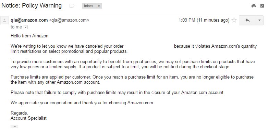Viewport: 269px width, 130px height.
Task: Click the subject "Notice: Policy Warning"
Action: click(x=32, y=6)
